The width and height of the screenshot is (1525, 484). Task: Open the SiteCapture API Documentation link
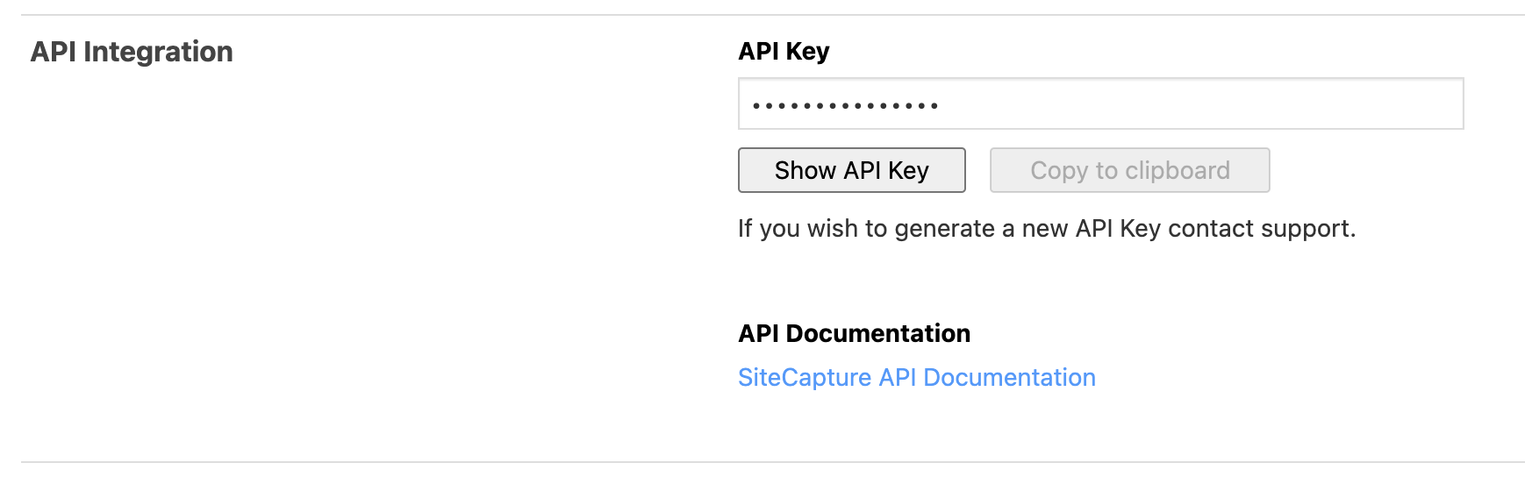[x=916, y=377]
